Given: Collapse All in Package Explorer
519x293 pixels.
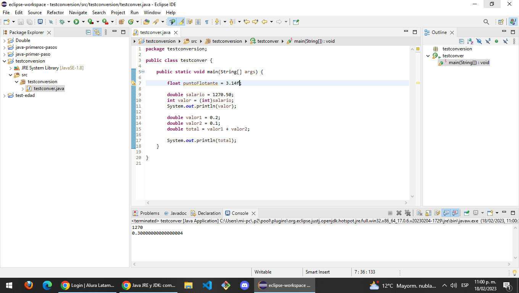Looking at the screenshot, I should click(89, 32).
